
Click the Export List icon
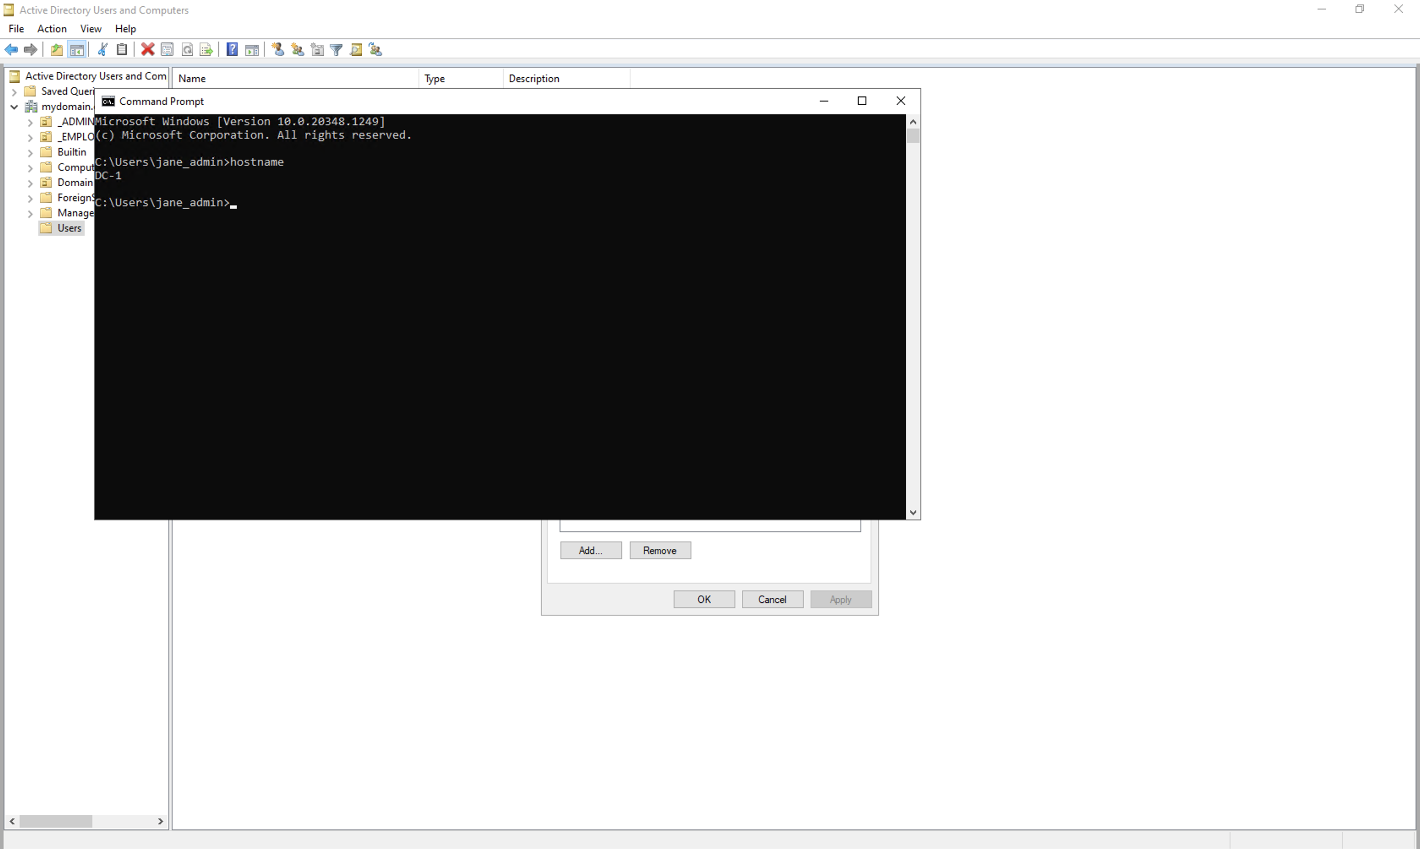(207, 50)
